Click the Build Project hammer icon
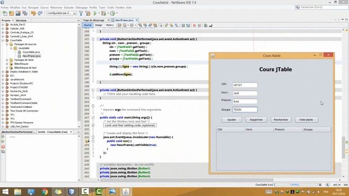The width and height of the screenshot is (349, 196). [x=81, y=13]
